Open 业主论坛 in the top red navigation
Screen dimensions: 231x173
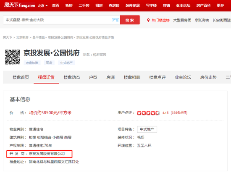tap(183, 5)
